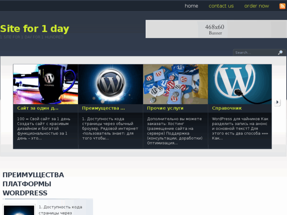287x215 pixels.
Task: Open the contact us menu item
Action: pyautogui.click(x=221, y=6)
